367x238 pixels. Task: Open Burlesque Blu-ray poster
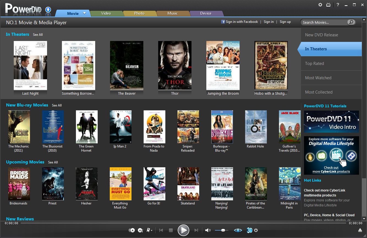tap(222, 127)
